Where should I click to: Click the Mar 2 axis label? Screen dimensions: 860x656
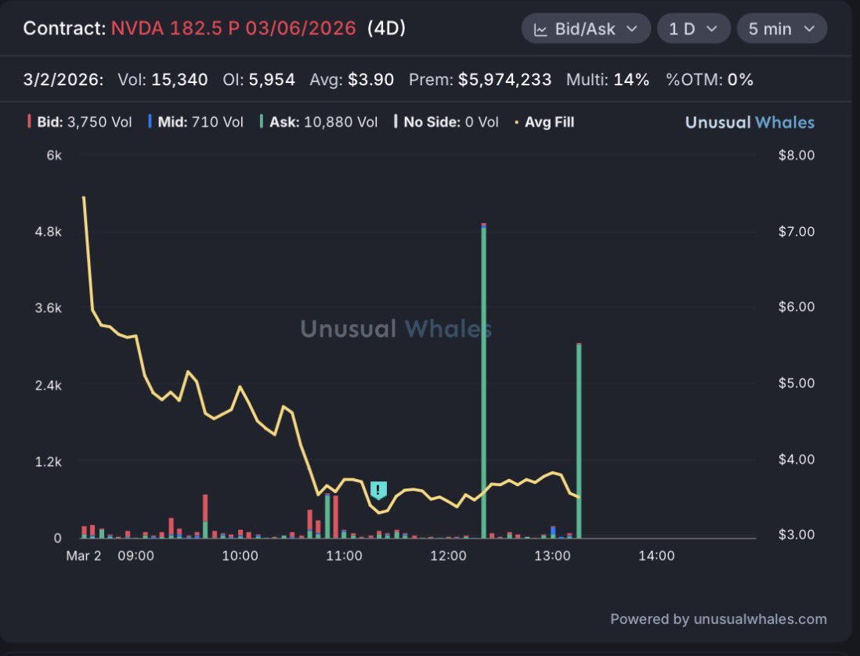83,556
